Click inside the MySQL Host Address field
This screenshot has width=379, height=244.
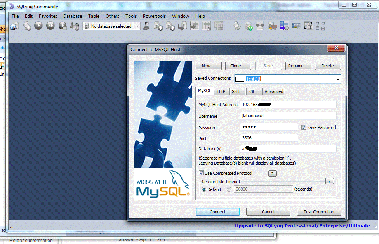288,104
